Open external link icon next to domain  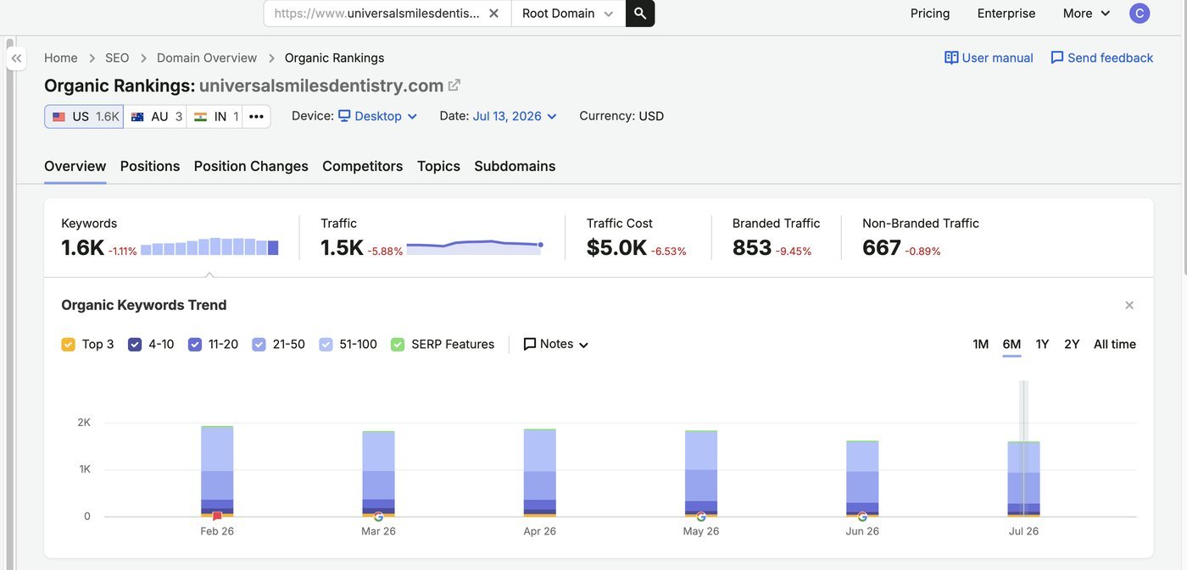(x=454, y=86)
